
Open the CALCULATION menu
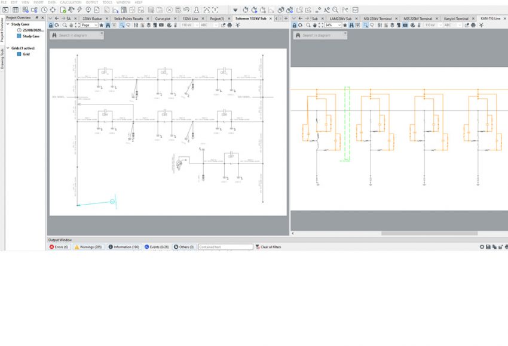coord(71,2)
